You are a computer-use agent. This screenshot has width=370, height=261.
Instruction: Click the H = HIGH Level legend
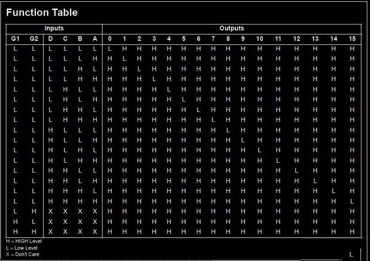click(x=24, y=241)
